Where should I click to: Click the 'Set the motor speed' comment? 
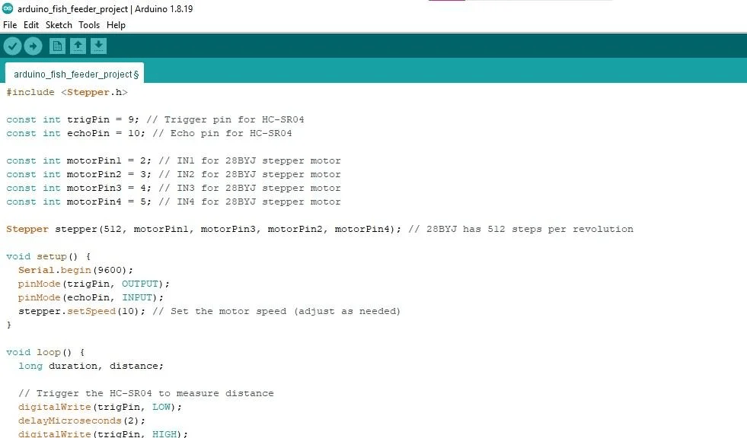pos(276,312)
